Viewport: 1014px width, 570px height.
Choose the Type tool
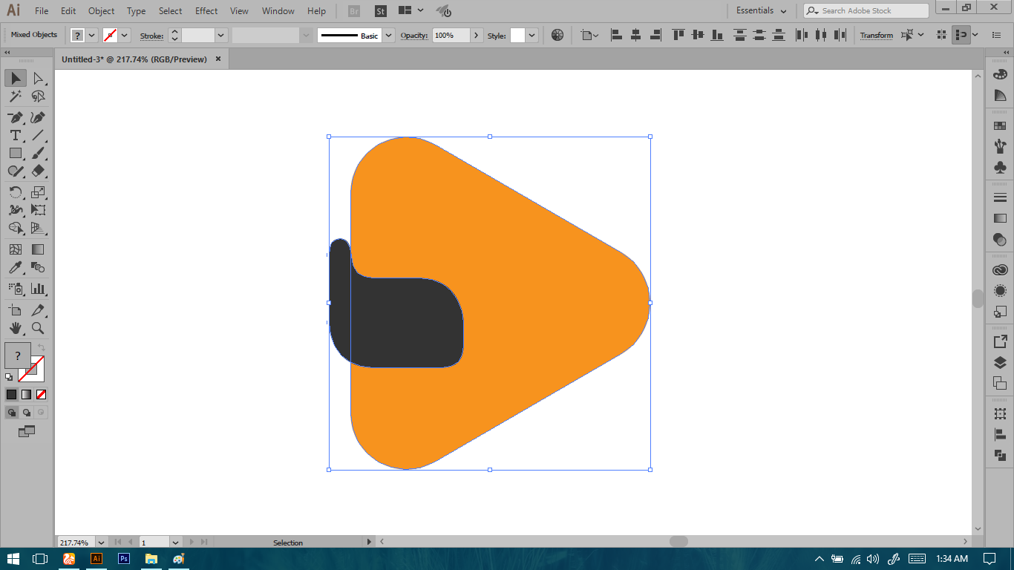tap(16, 135)
